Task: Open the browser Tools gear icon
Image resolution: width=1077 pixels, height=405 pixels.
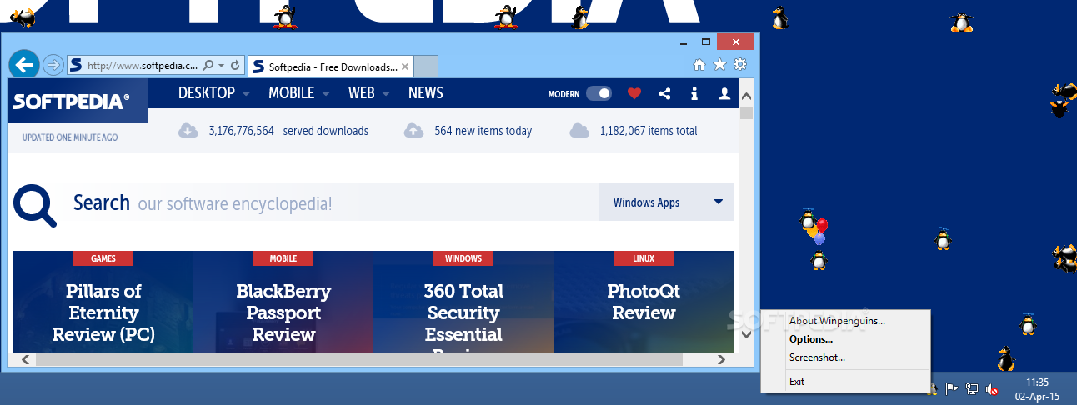Action: 739,64
